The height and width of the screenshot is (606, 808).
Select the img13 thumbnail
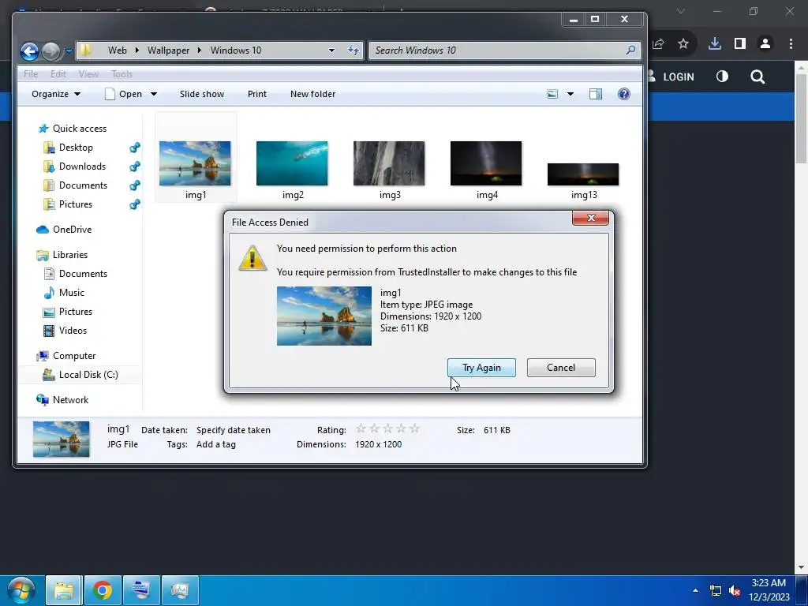[583, 174]
